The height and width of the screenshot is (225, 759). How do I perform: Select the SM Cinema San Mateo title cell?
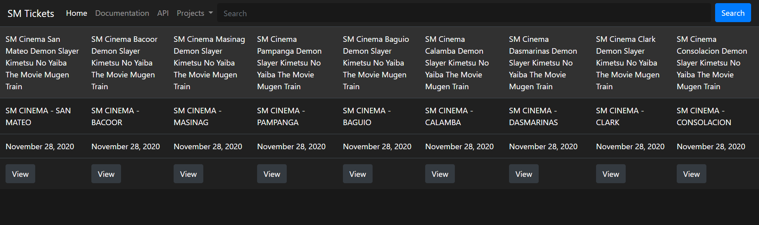point(42,63)
